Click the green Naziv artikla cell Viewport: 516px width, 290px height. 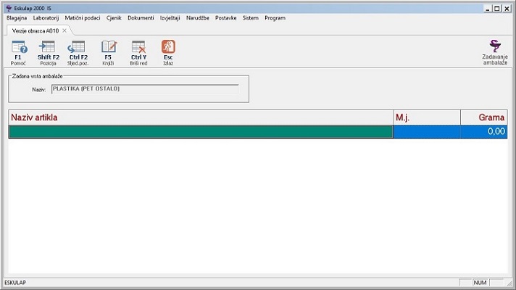201,132
